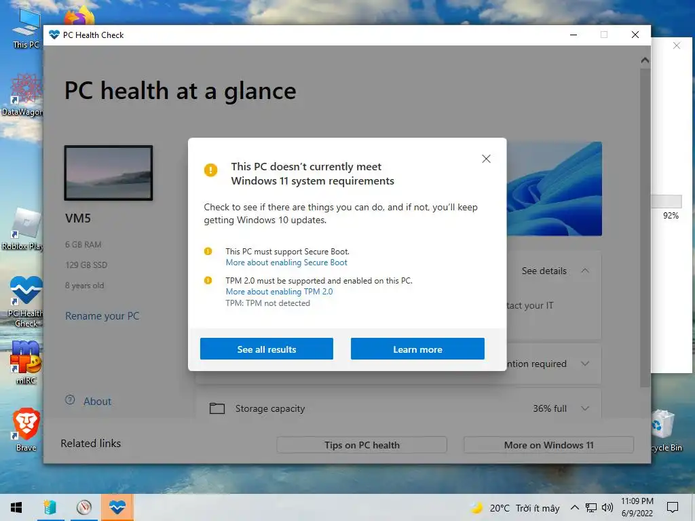
Task: Open the Recycle Bin desktop icon
Action: (666, 429)
